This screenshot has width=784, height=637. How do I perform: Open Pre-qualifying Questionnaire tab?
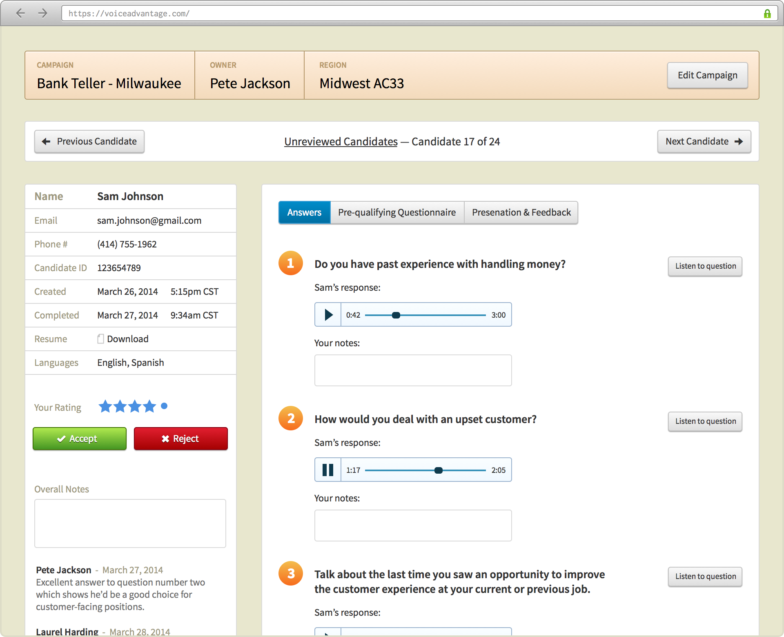[x=397, y=213]
